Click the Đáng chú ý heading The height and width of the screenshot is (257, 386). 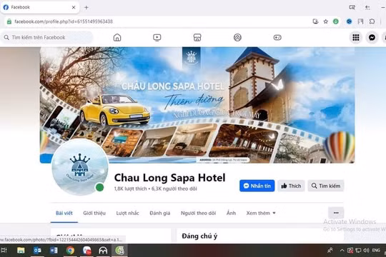click(x=199, y=236)
